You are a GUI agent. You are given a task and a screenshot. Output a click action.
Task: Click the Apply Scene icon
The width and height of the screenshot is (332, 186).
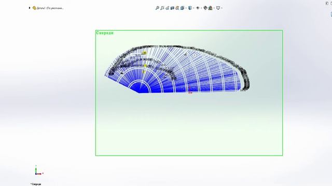click(x=210, y=8)
